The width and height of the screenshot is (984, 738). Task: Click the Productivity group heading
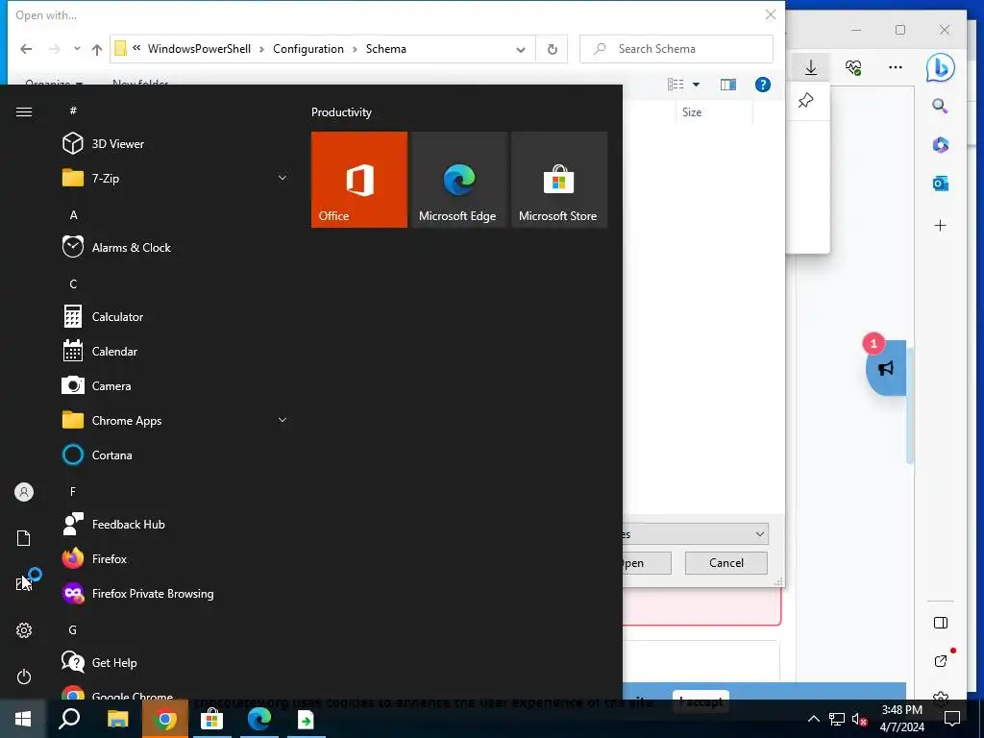[341, 112]
